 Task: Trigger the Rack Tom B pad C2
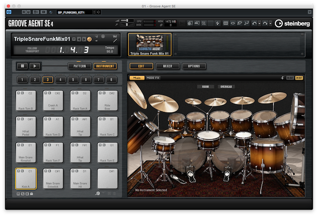pyautogui.click(x=26, y=101)
